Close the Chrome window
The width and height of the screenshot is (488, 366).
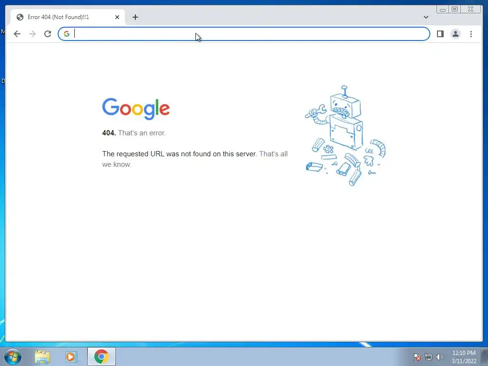(471, 10)
